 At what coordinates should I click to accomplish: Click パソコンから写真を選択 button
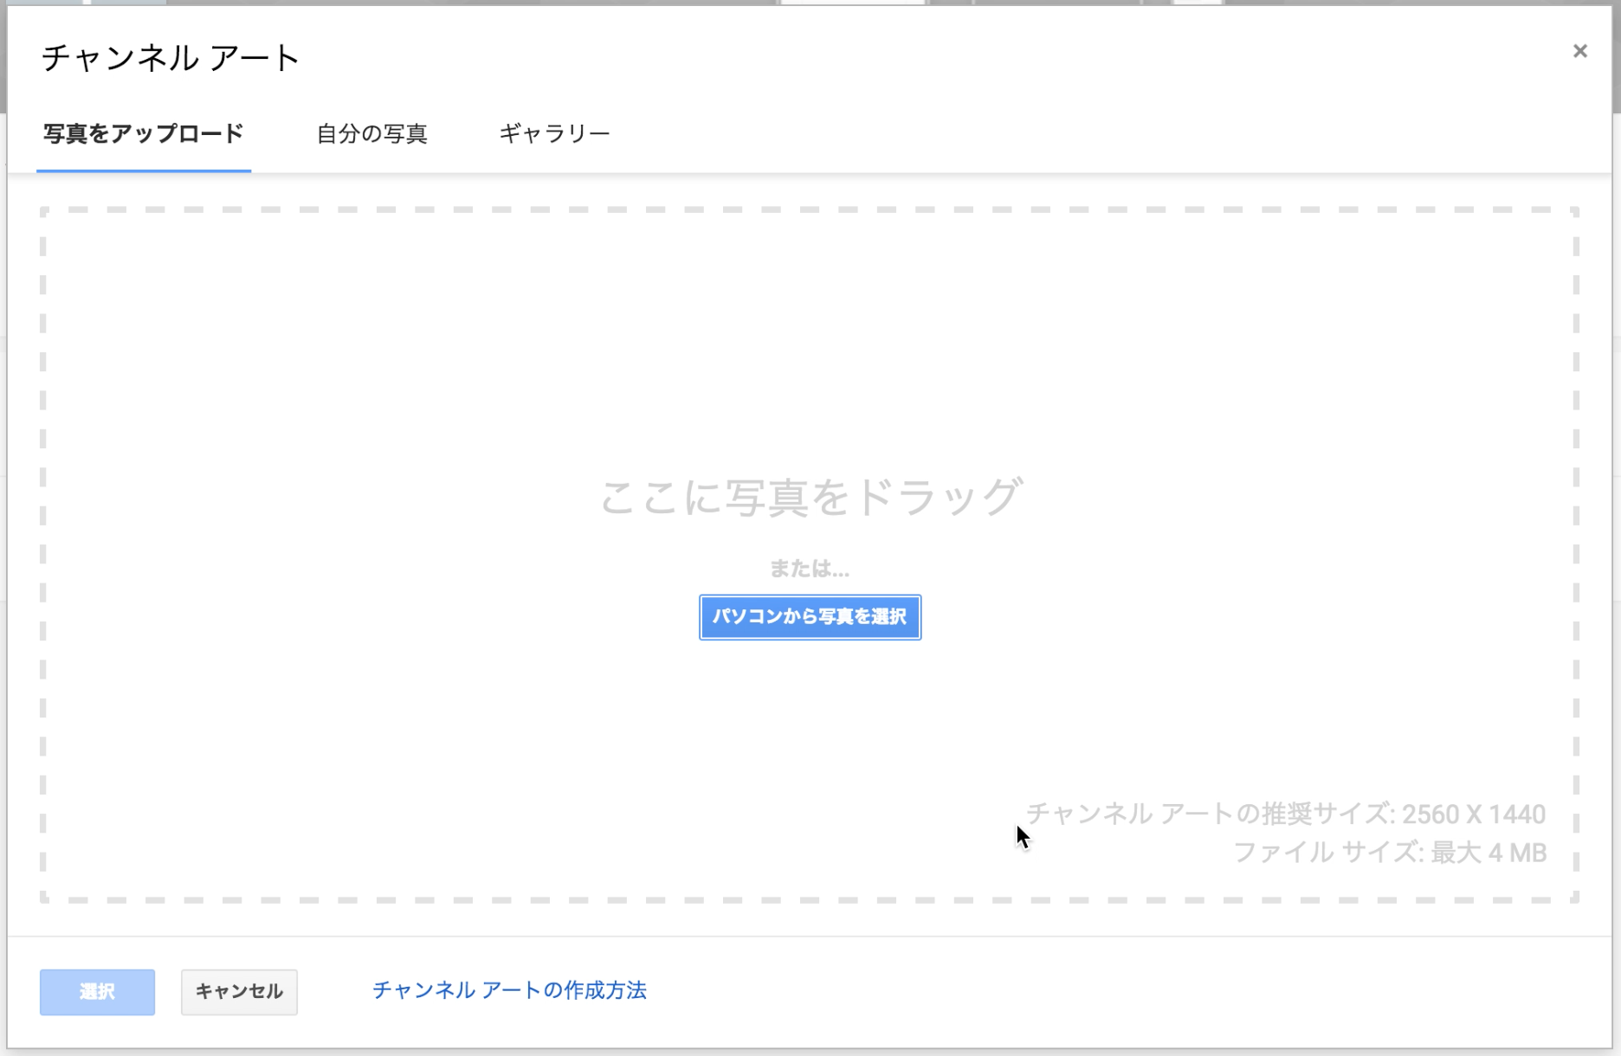[810, 617]
